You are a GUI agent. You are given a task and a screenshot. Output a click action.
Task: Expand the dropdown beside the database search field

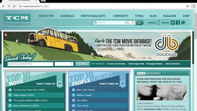tap(64, 64)
